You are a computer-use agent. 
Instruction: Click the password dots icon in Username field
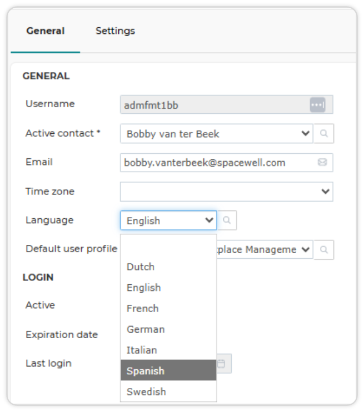click(317, 105)
